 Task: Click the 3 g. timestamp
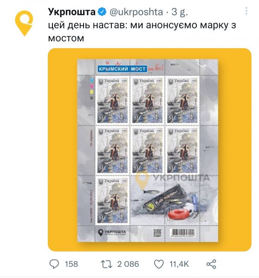[179, 12]
